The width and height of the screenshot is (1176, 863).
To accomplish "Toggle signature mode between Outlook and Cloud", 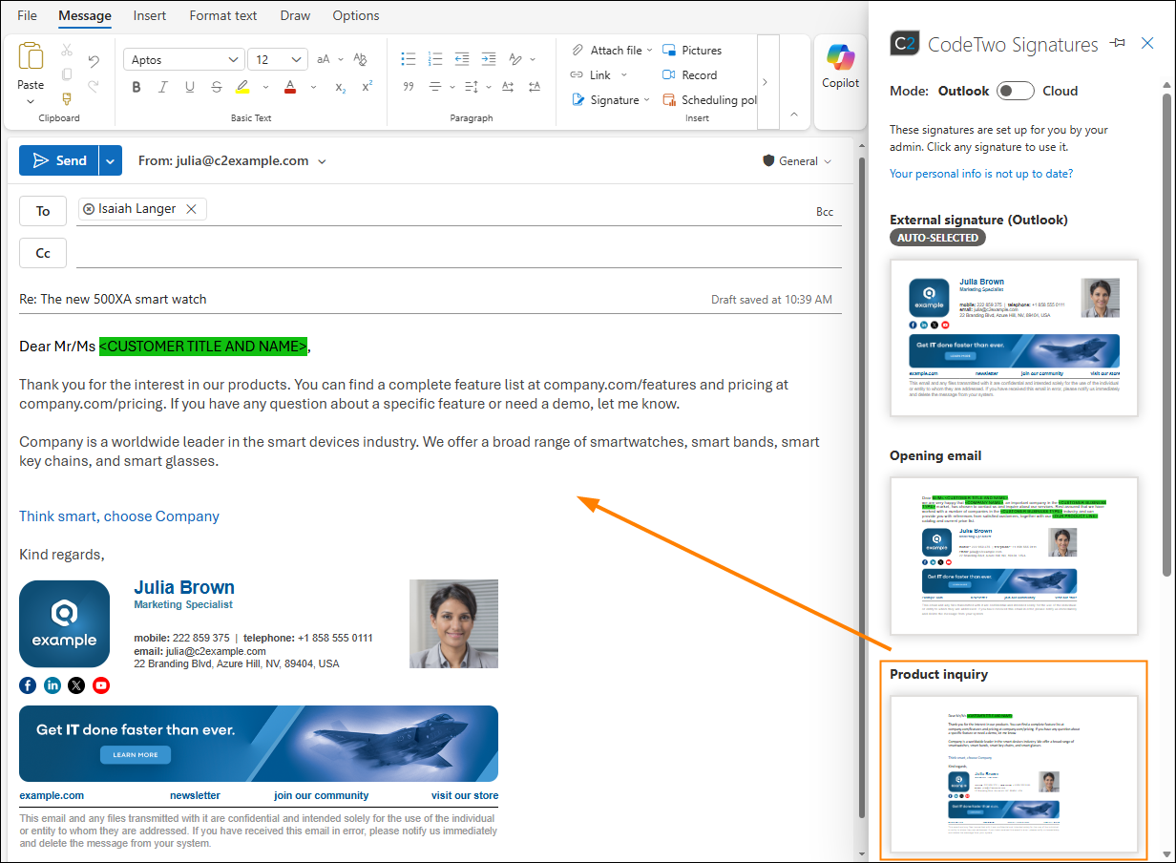I will pos(1016,91).
